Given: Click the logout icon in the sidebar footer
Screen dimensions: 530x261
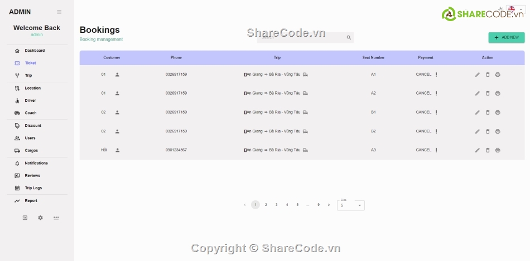Looking at the screenshot, I should click(x=25, y=218).
